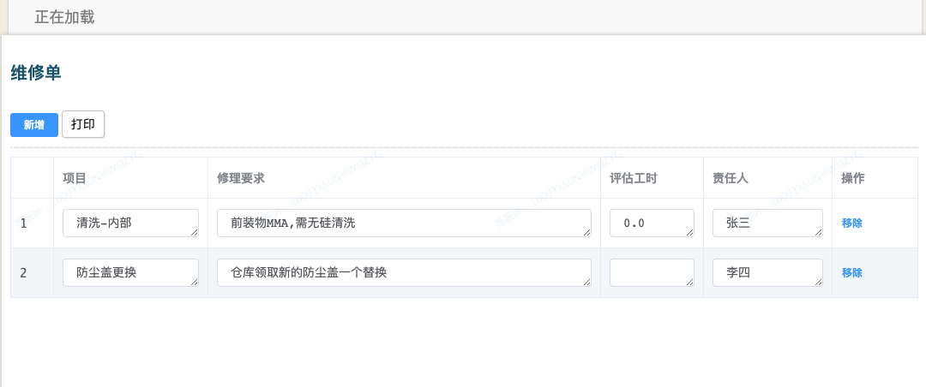
Task: Click the 张三 responsible person field
Action: [x=767, y=223]
